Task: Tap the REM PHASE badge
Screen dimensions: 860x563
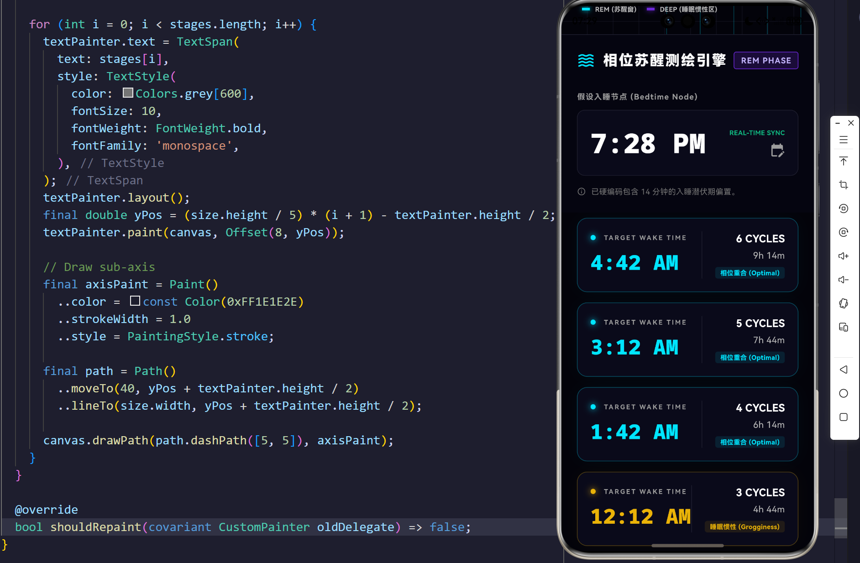Action: point(766,61)
